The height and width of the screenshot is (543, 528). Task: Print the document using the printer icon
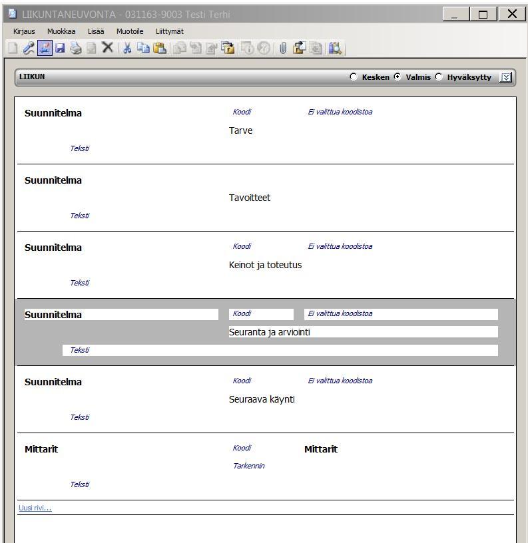pyautogui.click(x=76, y=48)
